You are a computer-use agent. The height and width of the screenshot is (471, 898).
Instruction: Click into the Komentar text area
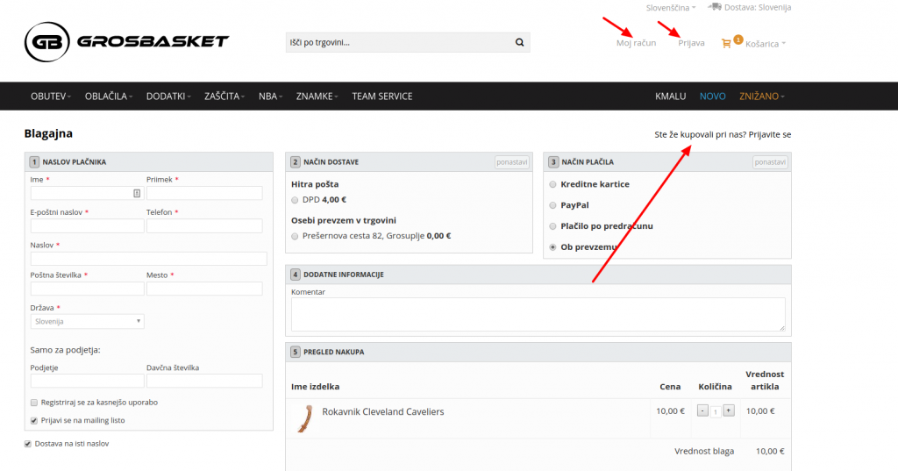coord(538,314)
